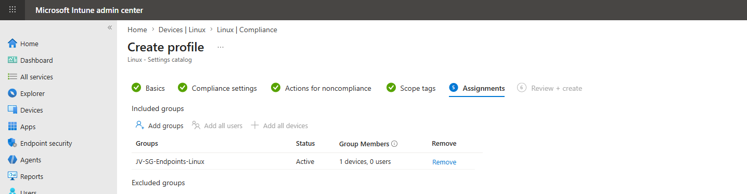Click the step 5 number badge

[x=454, y=88]
